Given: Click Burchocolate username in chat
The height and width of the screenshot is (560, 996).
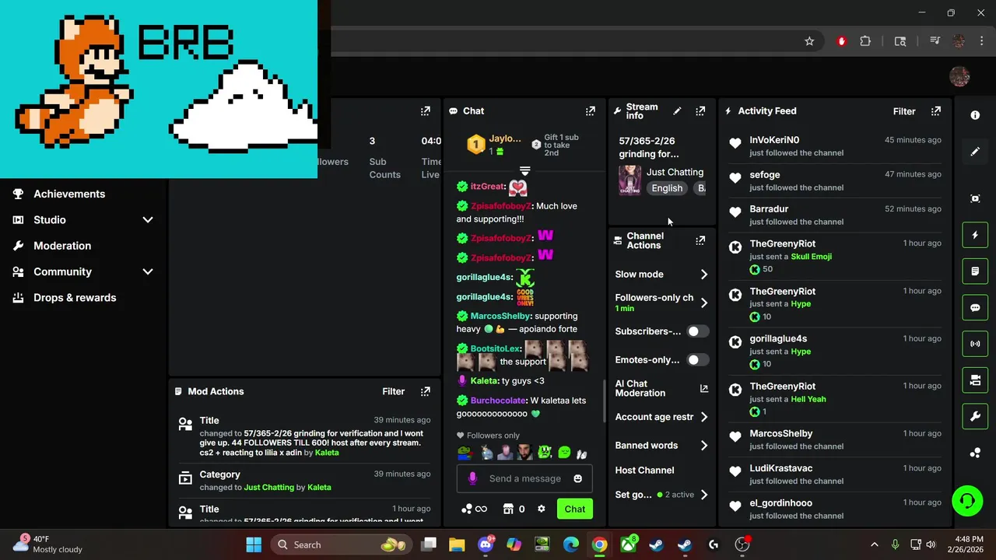Looking at the screenshot, I should point(498,401).
